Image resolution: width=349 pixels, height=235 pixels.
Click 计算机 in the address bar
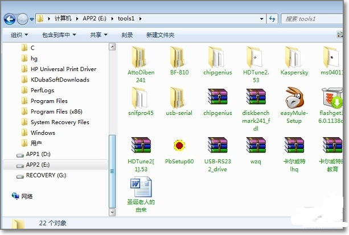[x=63, y=18]
